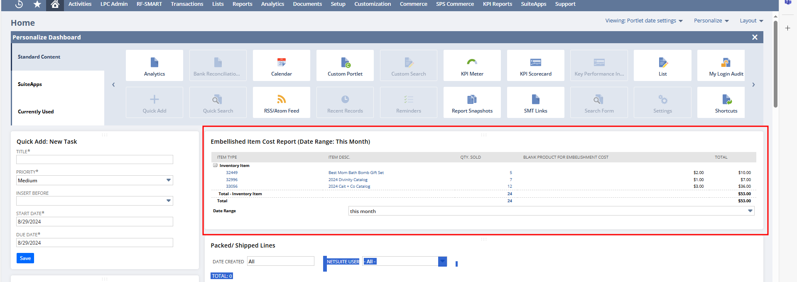Click the Home icon in the navigation bar
This screenshot has width=797, height=282.
(55, 5)
